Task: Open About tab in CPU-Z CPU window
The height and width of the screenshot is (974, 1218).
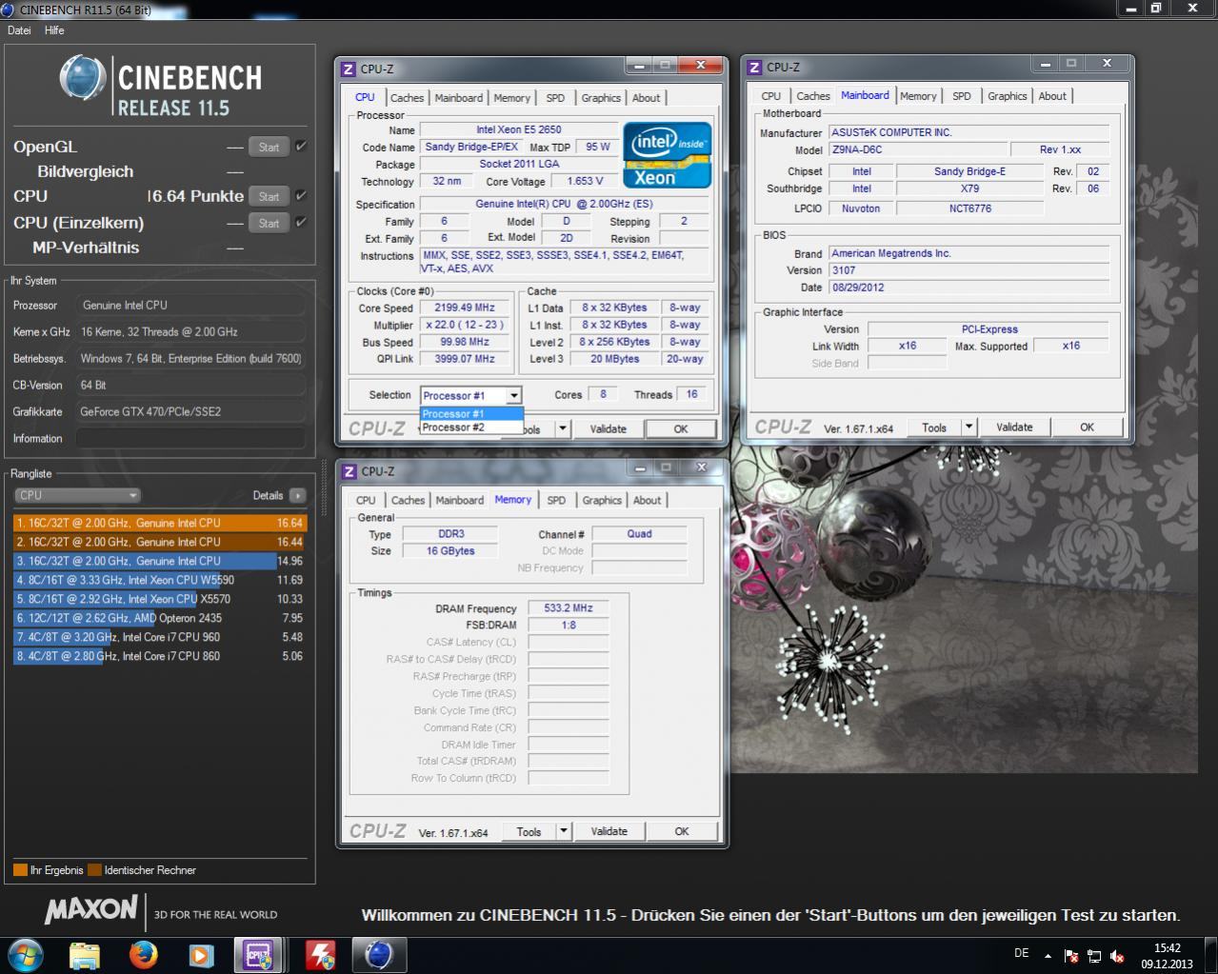Action: [x=646, y=98]
